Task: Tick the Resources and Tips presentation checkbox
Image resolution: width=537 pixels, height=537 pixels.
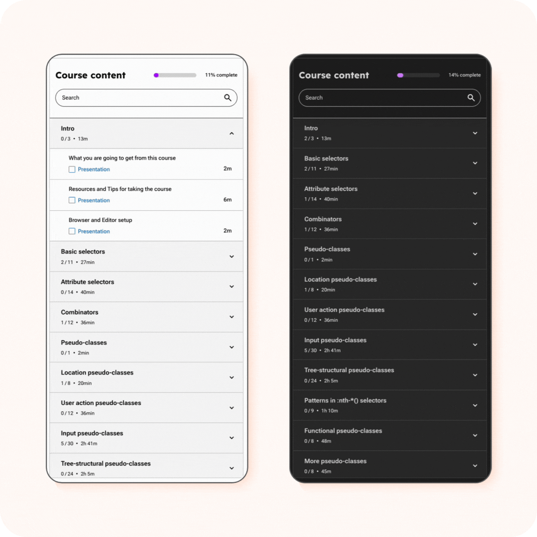Action: 72,200
